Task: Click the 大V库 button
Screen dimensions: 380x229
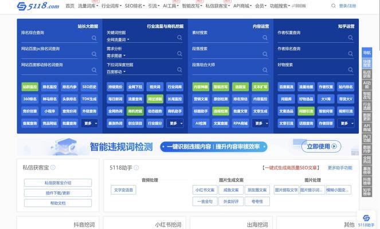Action: (x=326, y=99)
